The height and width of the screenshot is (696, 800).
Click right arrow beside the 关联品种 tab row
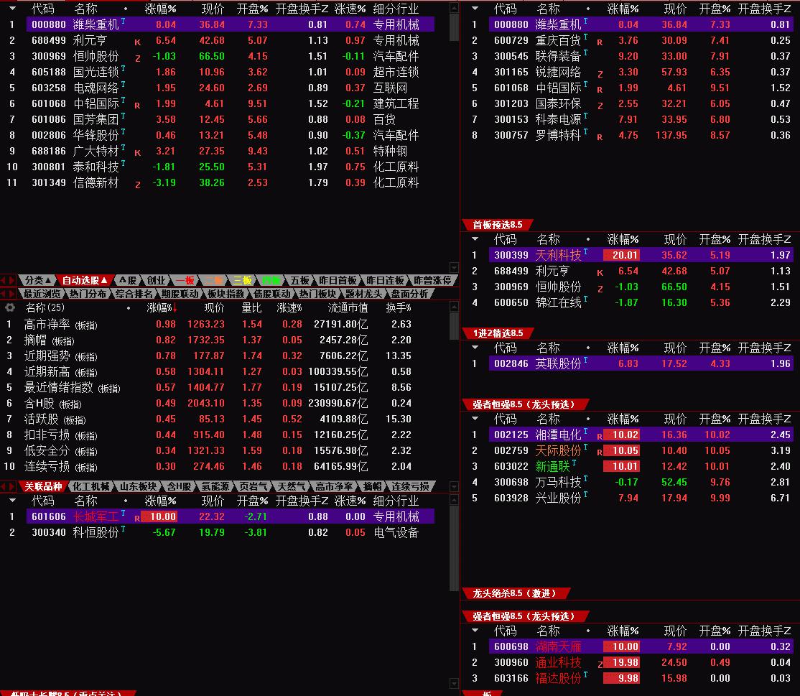(11, 486)
